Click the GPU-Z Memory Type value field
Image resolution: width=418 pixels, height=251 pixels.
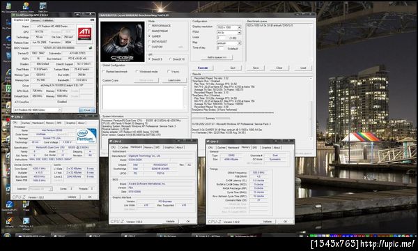(41, 75)
